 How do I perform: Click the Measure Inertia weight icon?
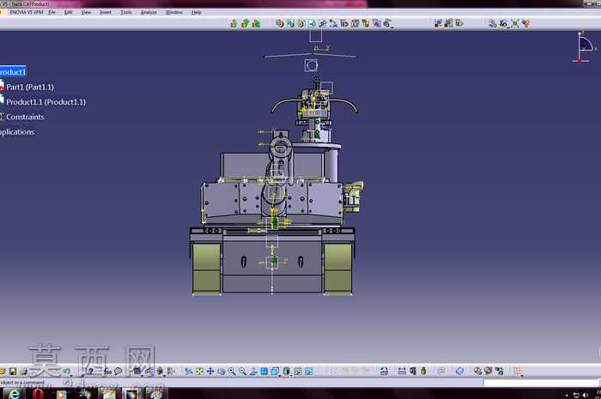click(x=423, y=371)
